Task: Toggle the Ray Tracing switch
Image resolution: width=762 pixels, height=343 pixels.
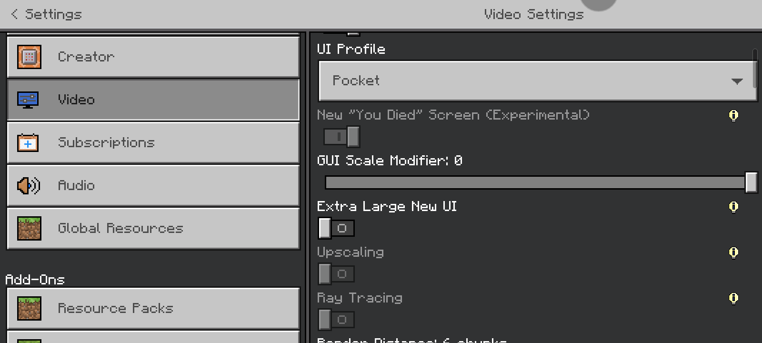Action: pos(336,320)
